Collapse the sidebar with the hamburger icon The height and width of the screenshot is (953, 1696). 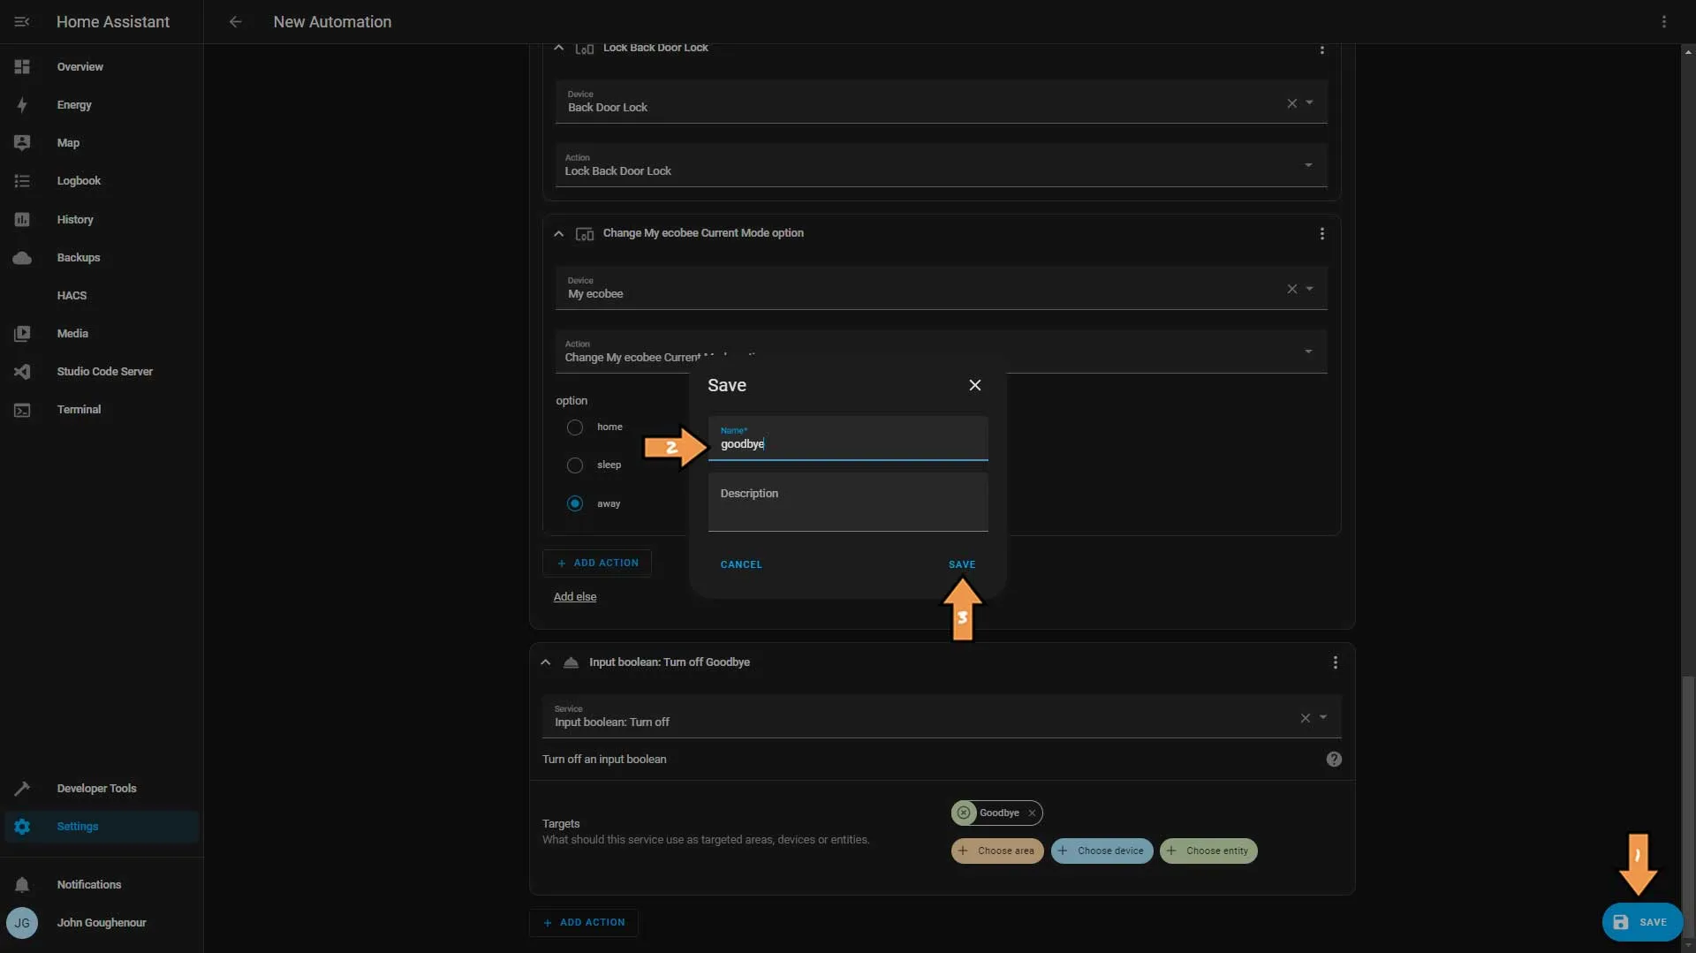click(x=22, y=21)
